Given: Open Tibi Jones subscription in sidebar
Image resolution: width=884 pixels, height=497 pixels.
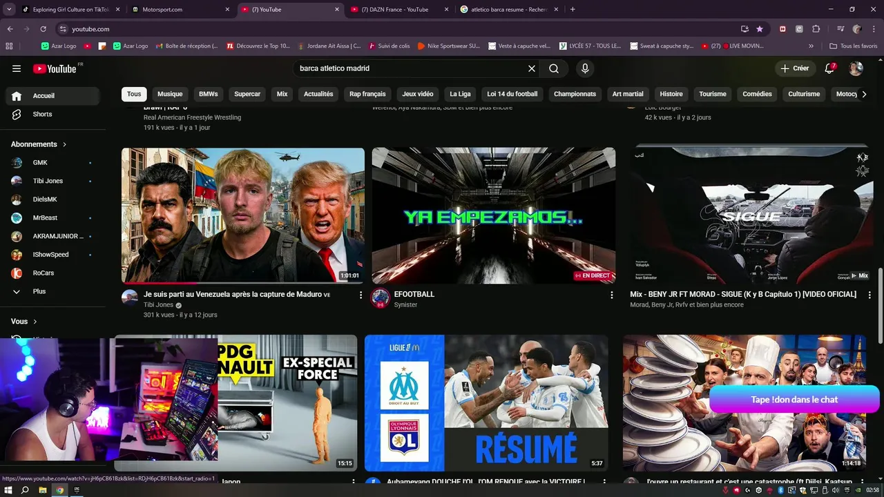Looking at the screenshot, I should pyautogui.click(x=54, y=181).
